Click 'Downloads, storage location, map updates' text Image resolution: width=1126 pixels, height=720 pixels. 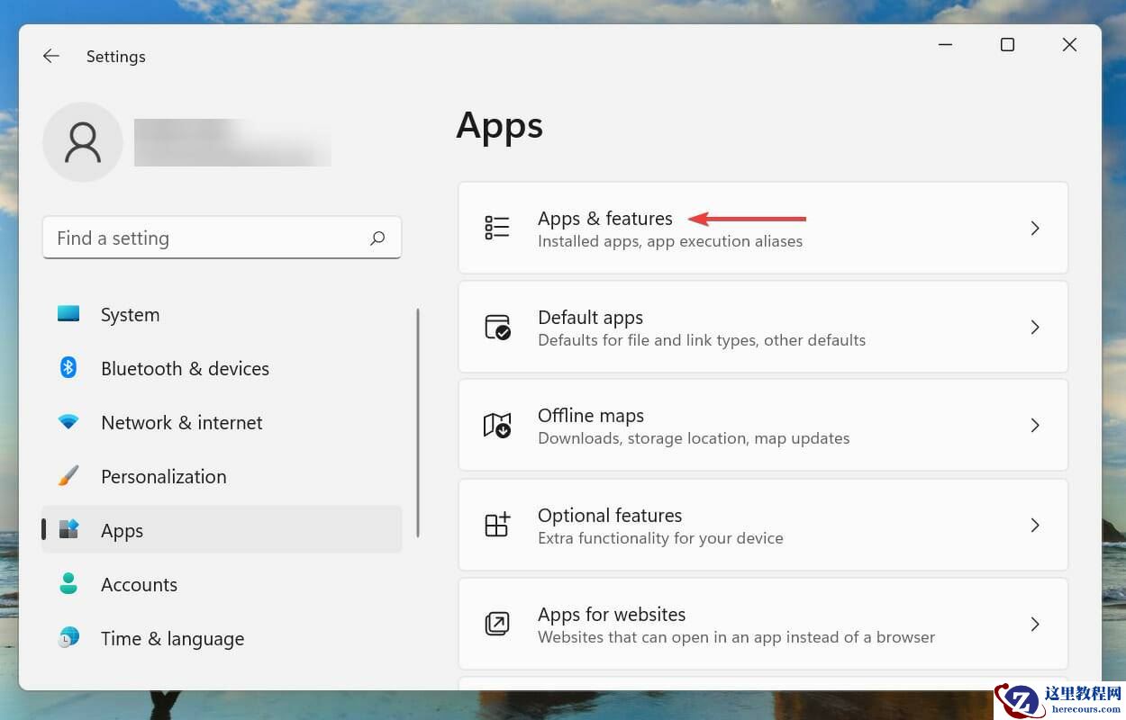(x=694, y=438)
